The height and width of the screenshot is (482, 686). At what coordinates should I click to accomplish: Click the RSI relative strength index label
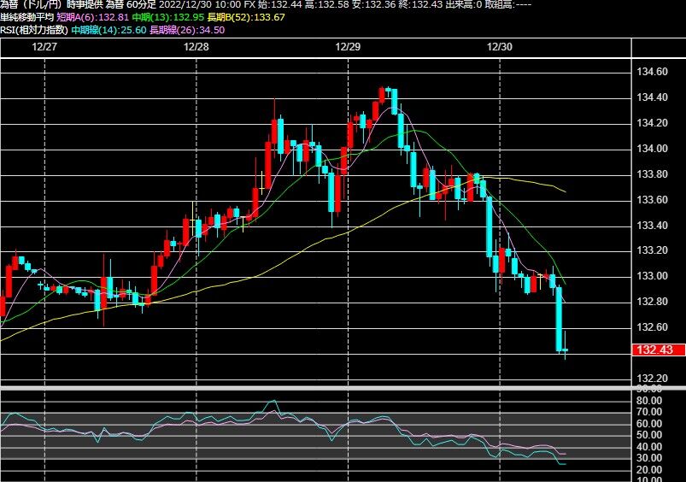(34, 30)
